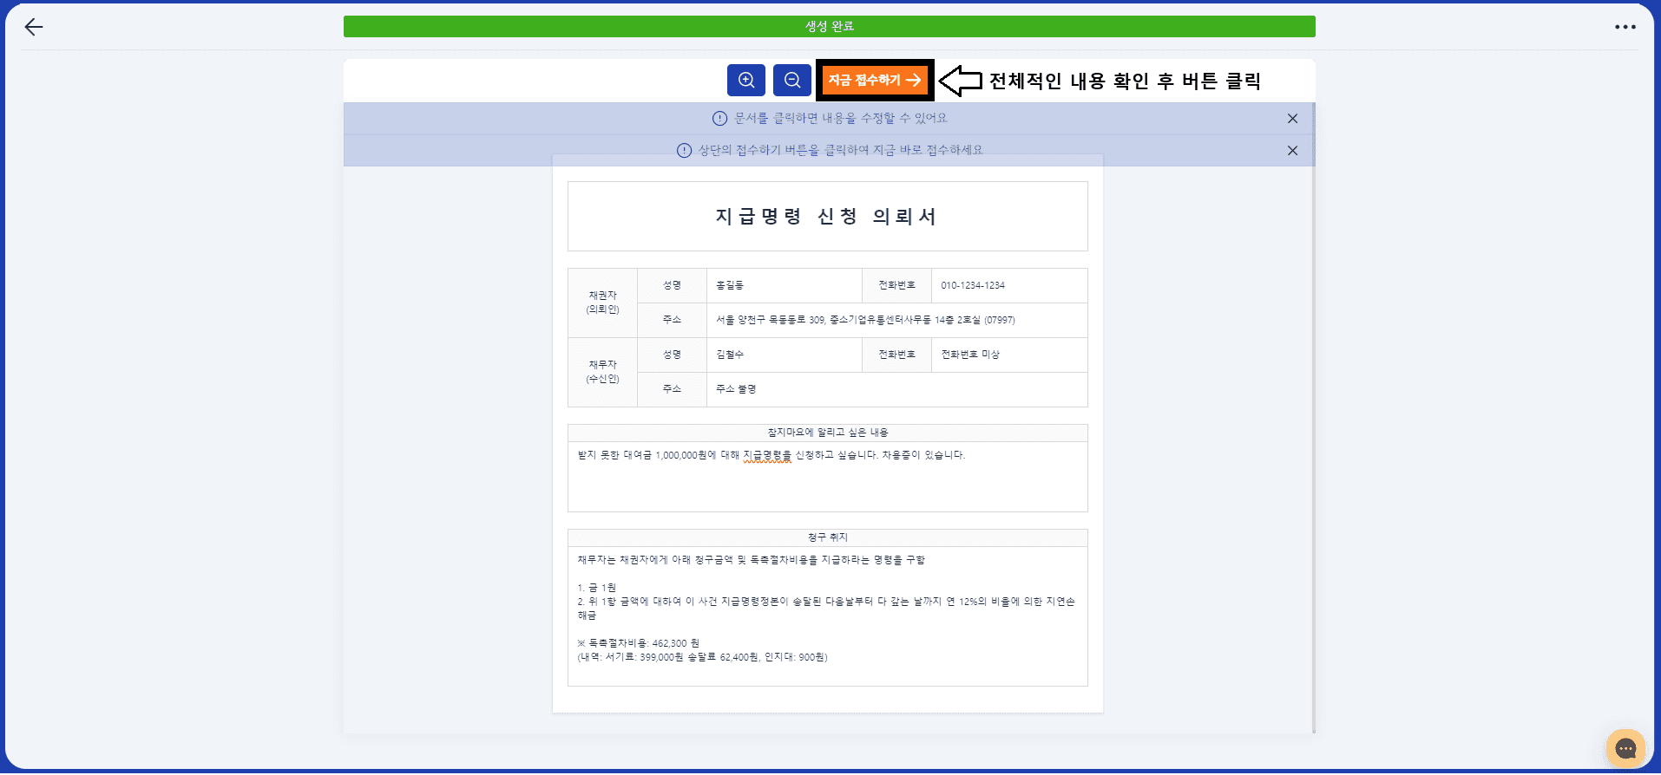Screen dimensions: 1661x775
Task: Click the creditor name 홍길동
Action: tap(730, 285)
